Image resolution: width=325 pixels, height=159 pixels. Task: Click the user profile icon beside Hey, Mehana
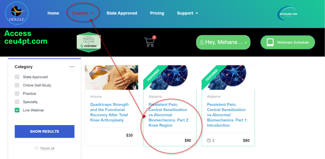pyautogui.click(x=202, y=42)
